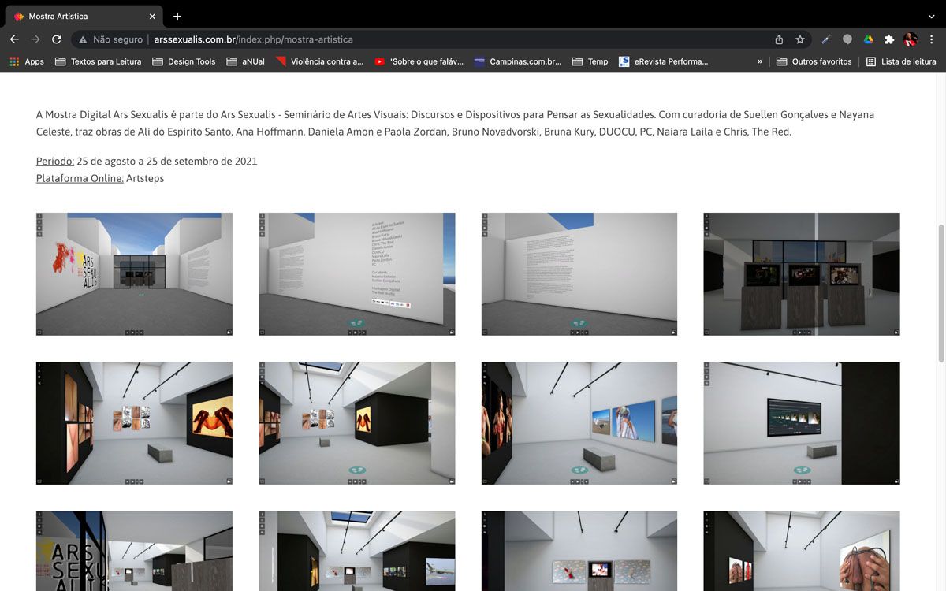Viewport: 946px width, 591px height.
Task: Open the Apps shortcut in bookmarks bar
Action: point(27,61)
